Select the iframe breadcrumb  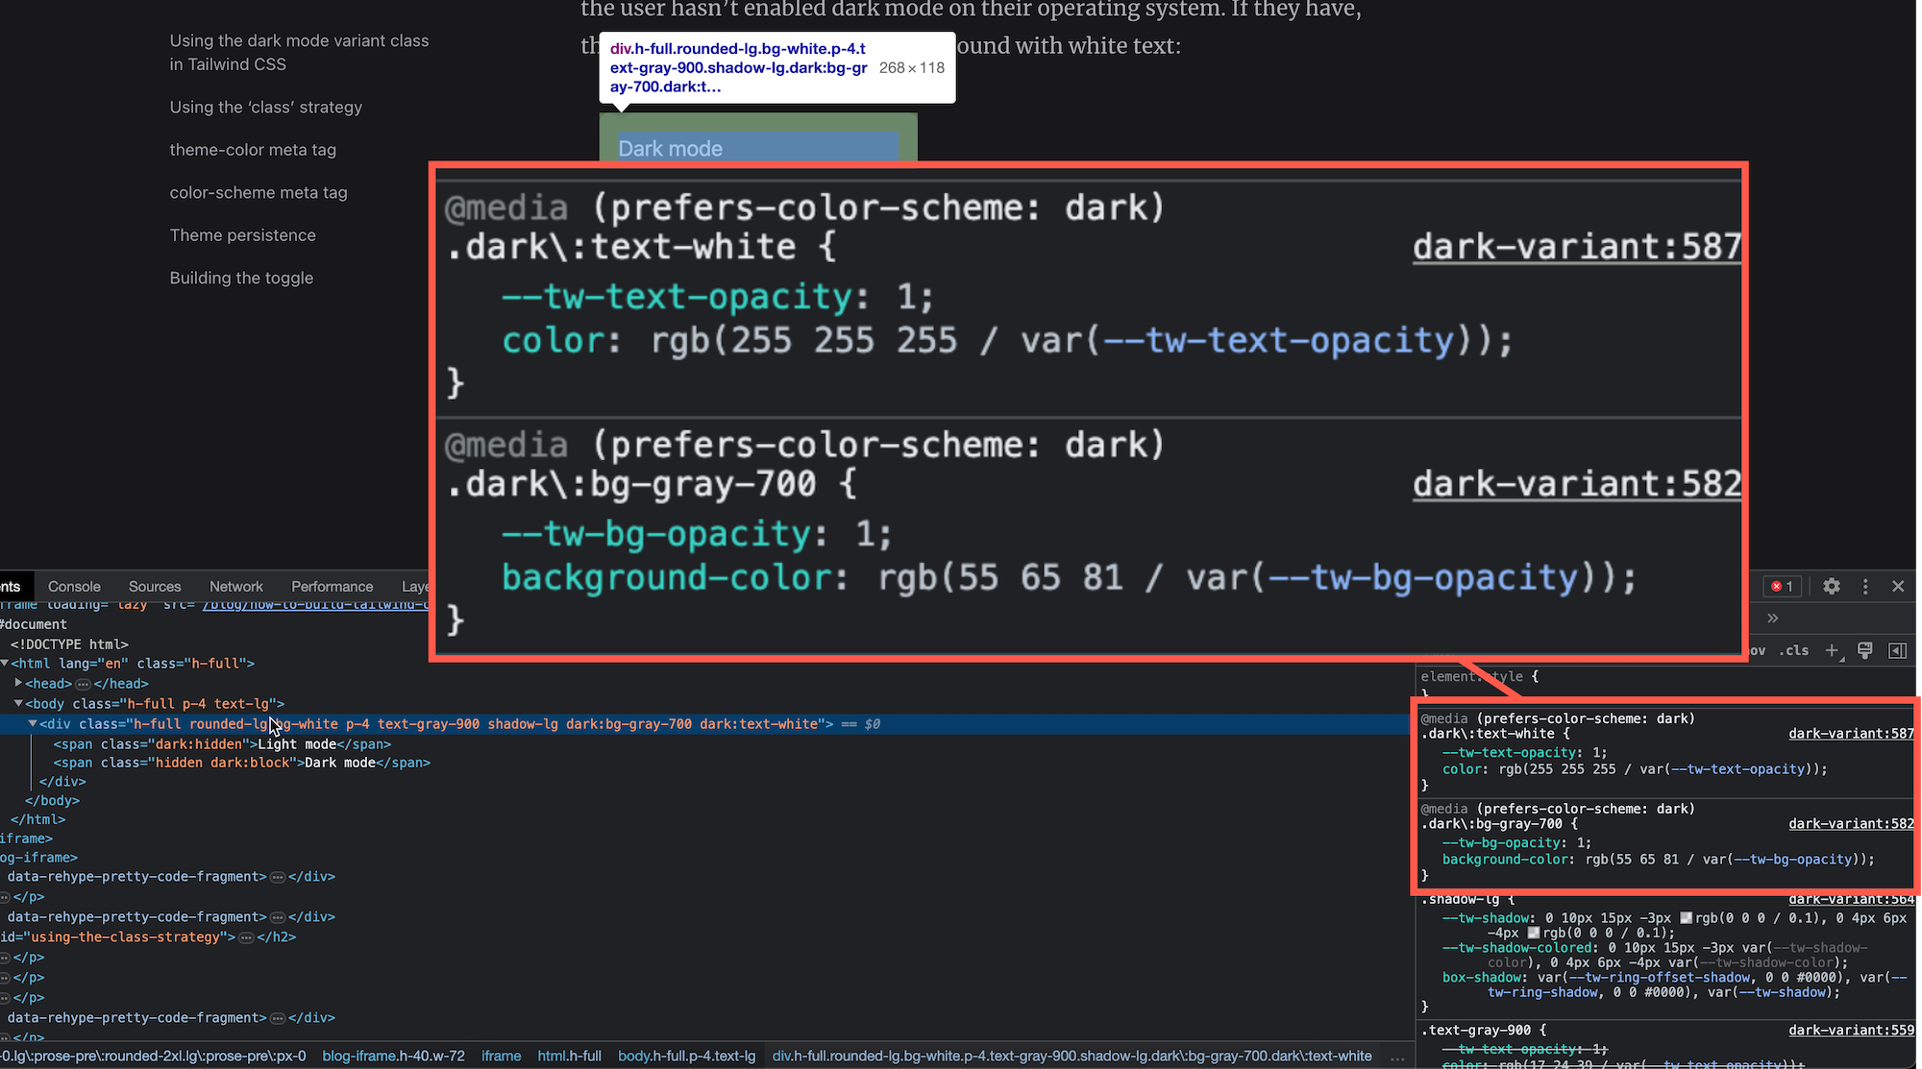point(501,1056)
